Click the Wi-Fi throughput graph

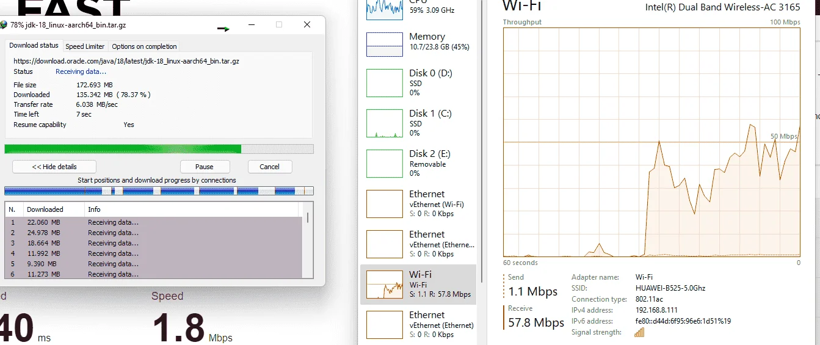(x=651, y=142)
